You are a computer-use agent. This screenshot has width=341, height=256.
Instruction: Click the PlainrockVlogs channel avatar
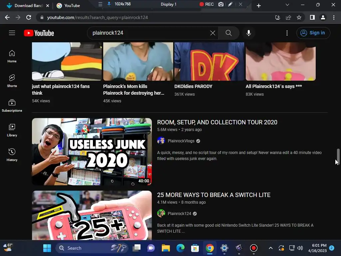[161, 141]
